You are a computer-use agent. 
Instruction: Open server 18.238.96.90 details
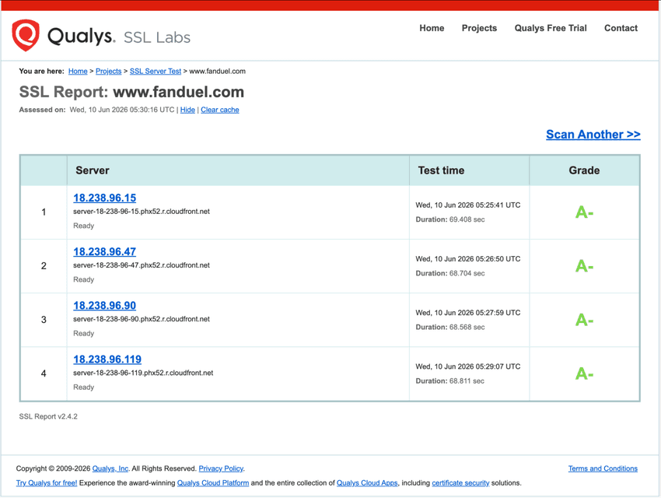(x=104, y=305)
